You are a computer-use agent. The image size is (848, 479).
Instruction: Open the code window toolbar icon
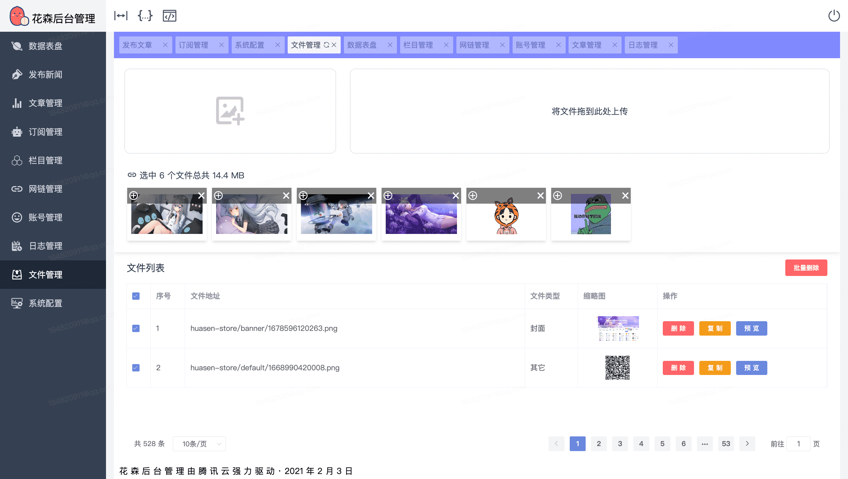click(x=169, y=16)
